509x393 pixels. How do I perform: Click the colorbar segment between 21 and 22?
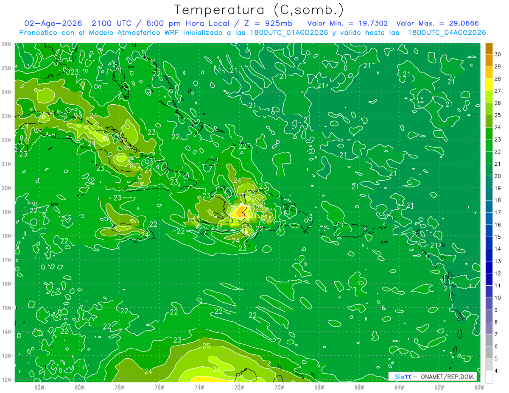[x=489, y=158]
